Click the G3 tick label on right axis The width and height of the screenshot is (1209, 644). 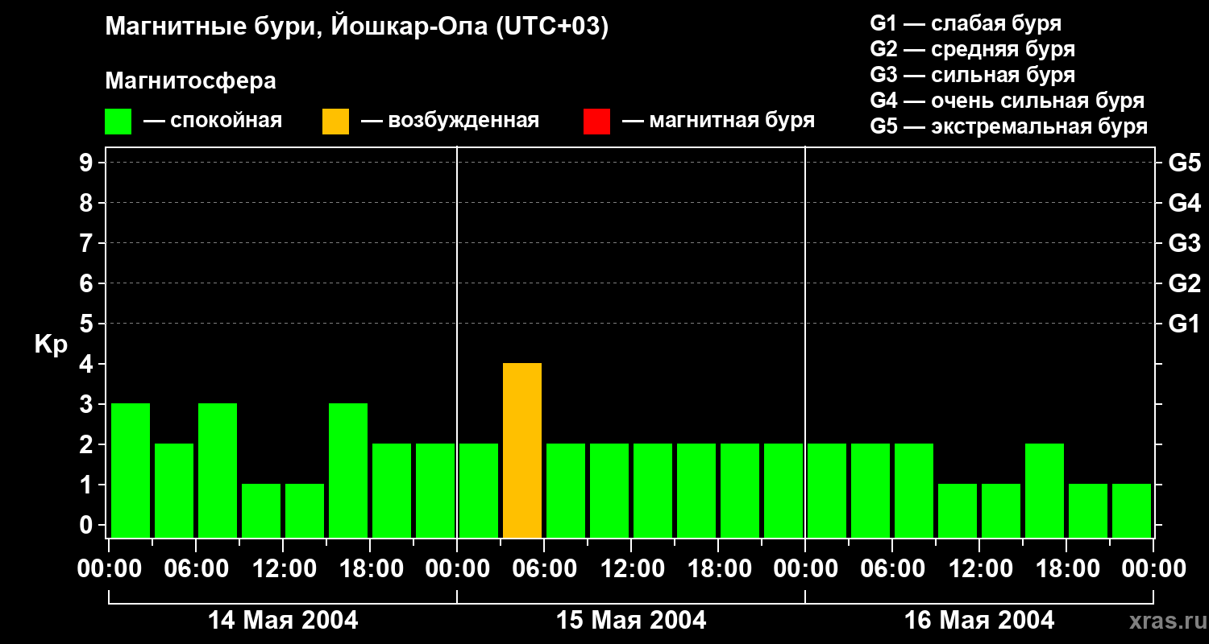point(1184,243)
